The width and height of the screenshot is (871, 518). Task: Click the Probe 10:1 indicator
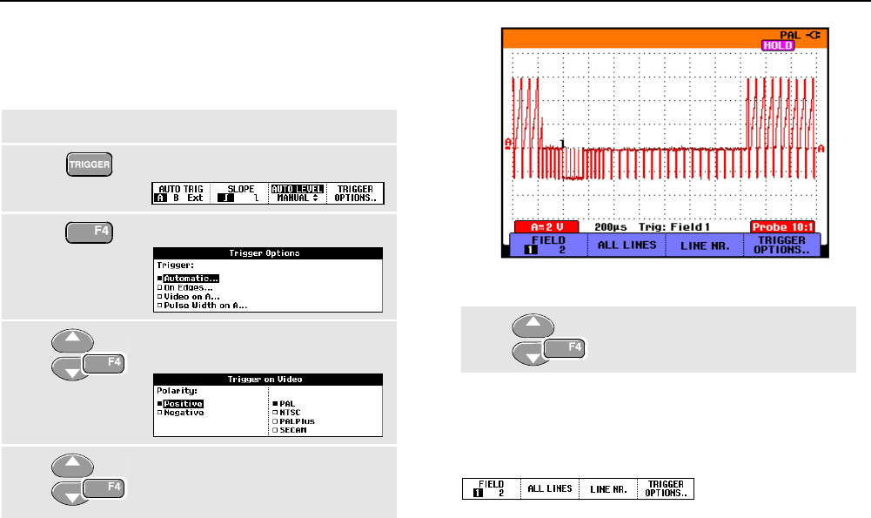tap(782, 226)
